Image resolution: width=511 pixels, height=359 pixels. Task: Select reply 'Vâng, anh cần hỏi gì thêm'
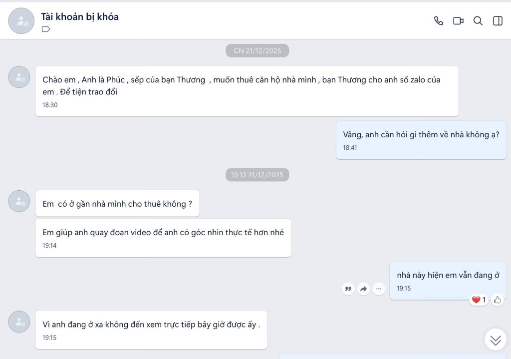[x=421, y=140]
